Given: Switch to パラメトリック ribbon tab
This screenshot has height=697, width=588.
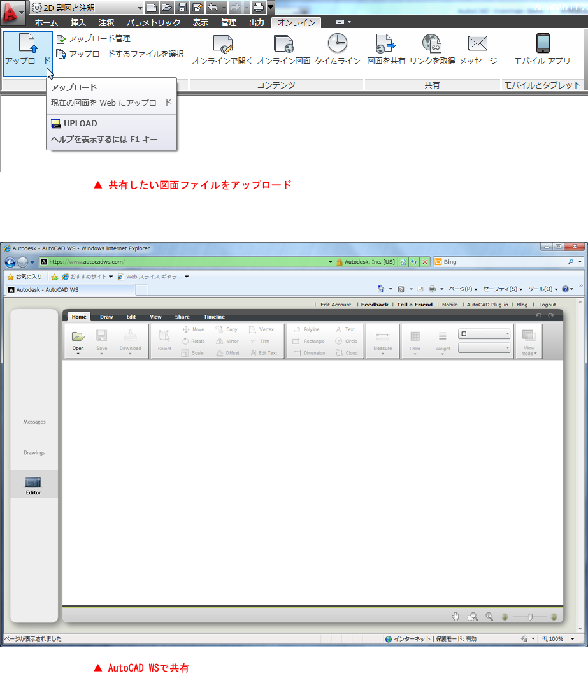Looking at the screenshot, I should pyautogui.click(x=154, y=22).
